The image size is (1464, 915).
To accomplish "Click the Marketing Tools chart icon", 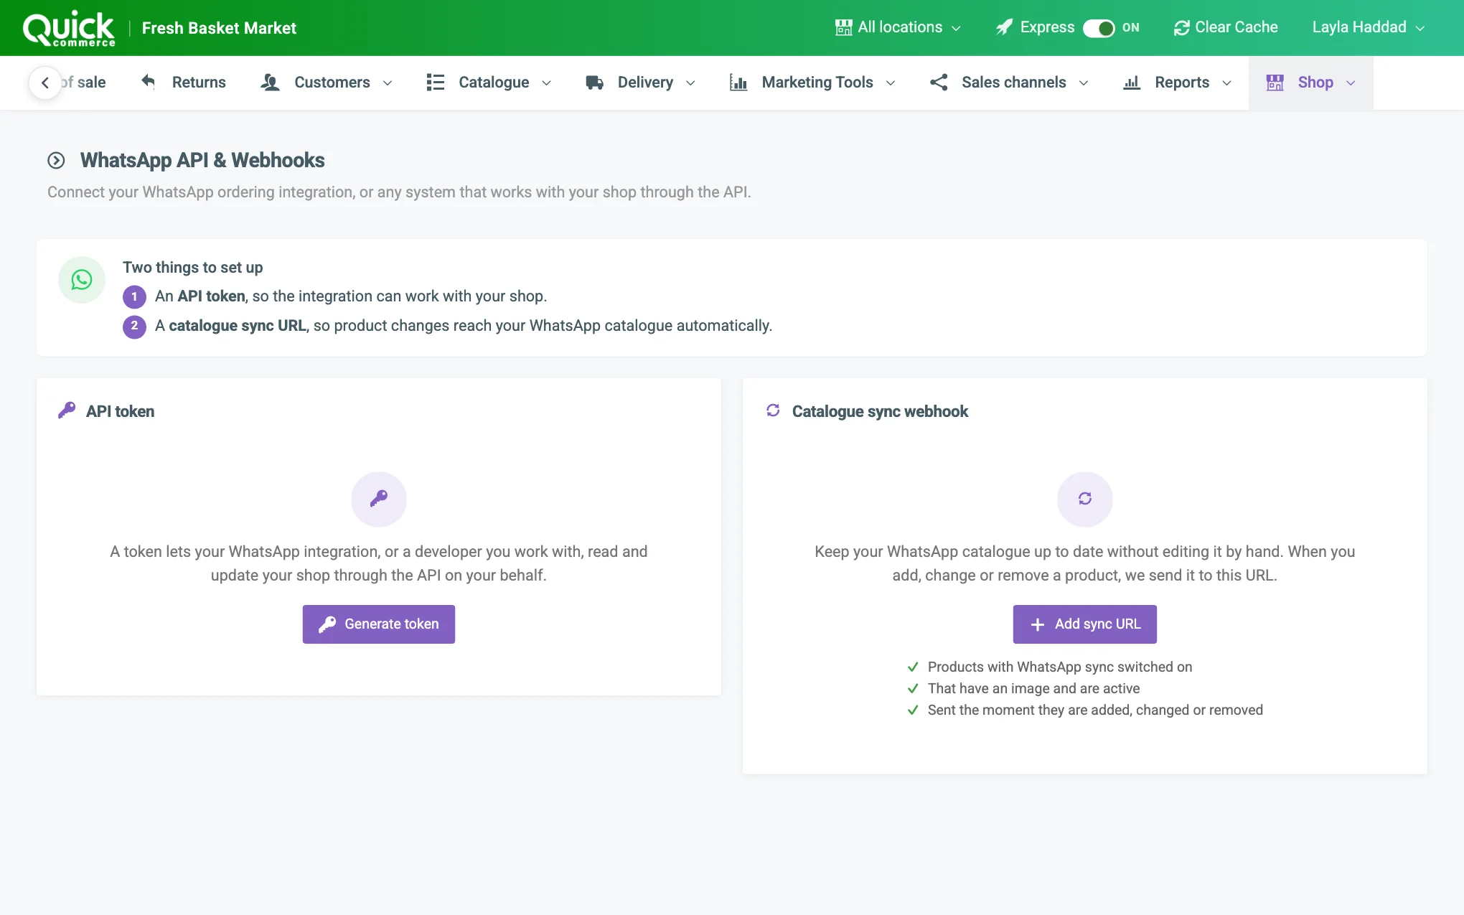I will coord(738,82).
